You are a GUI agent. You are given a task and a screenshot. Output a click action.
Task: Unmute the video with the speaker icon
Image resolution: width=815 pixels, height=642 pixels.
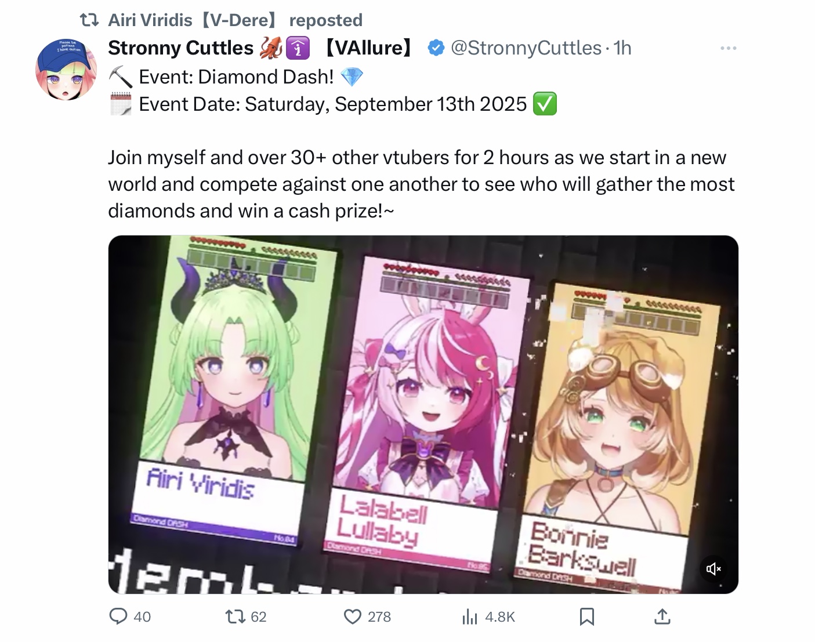(x=713, y=569)
